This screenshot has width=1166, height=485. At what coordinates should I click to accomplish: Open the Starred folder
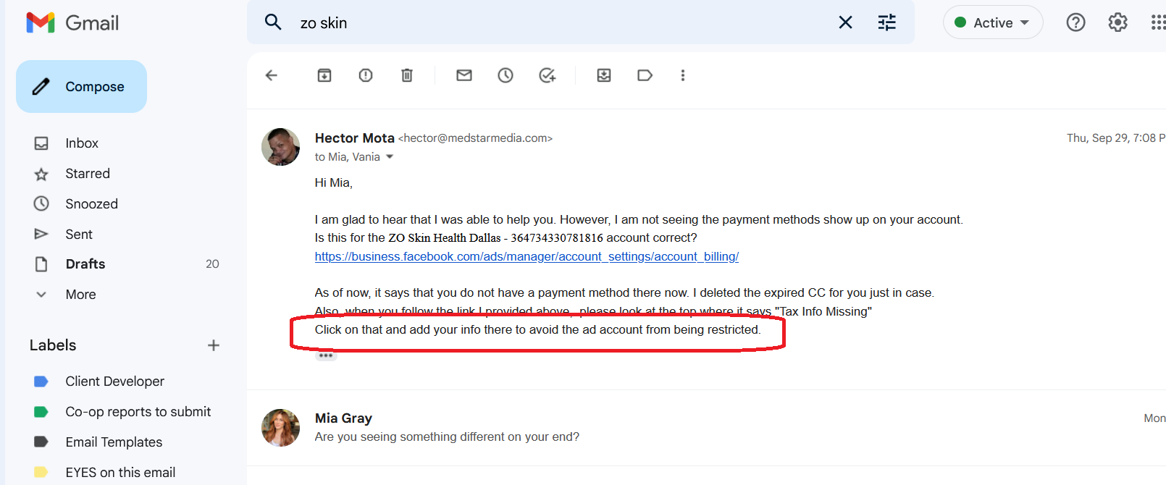click(x=88, y=174)
